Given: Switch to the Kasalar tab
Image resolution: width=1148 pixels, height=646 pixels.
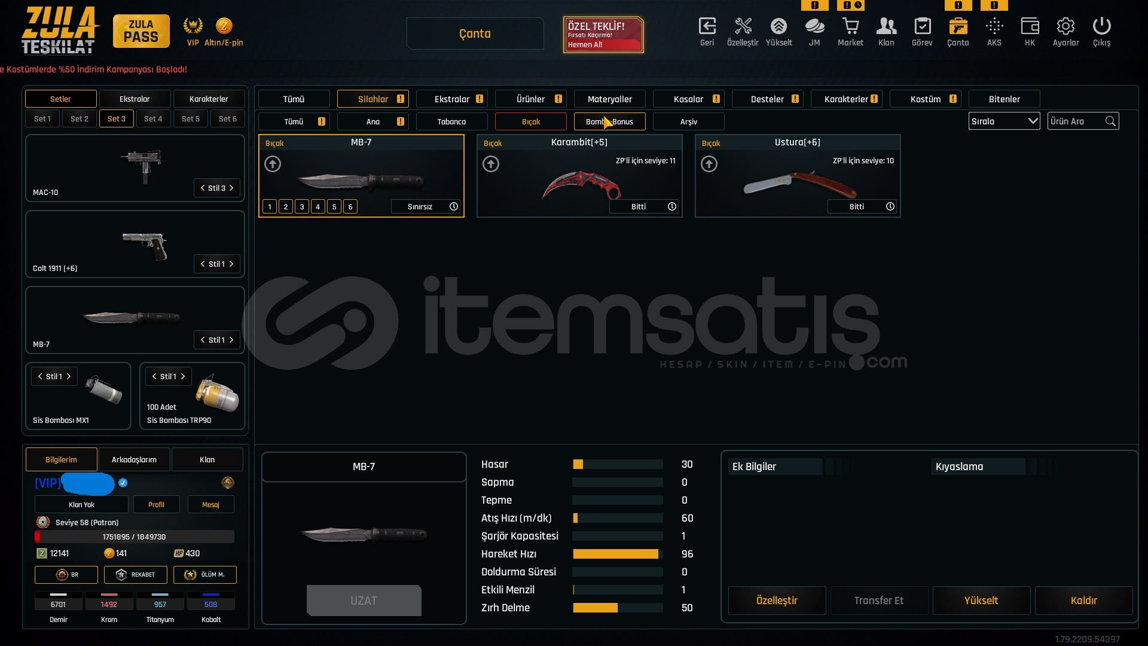Looking at the screenshot, I should coord(688,99).
